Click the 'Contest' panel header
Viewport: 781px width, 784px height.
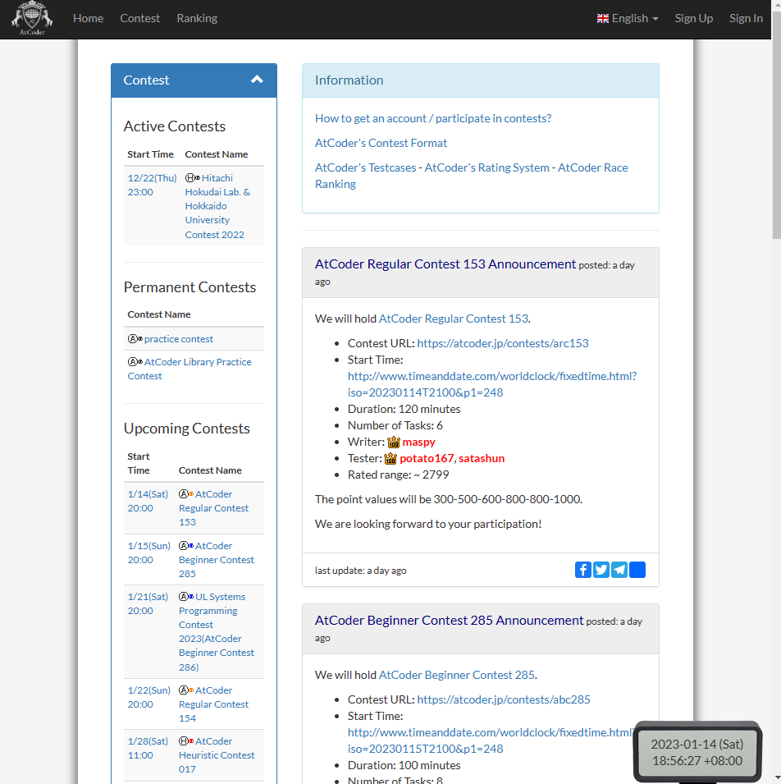194,80
